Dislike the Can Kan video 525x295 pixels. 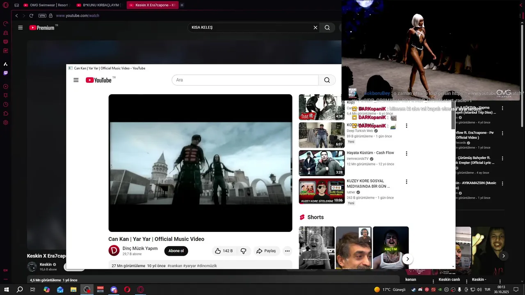click(x=244, y=251)
